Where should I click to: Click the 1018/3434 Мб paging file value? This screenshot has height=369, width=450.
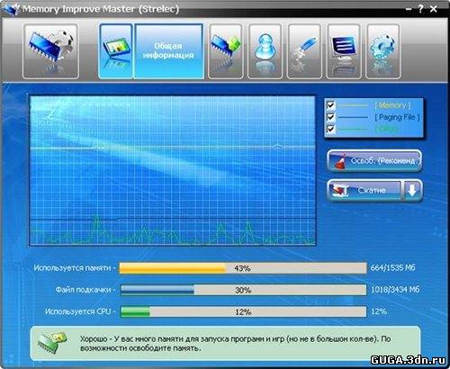395,290
